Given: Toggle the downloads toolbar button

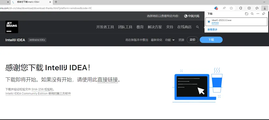Looking at the screenshot, I should point(265,8).
